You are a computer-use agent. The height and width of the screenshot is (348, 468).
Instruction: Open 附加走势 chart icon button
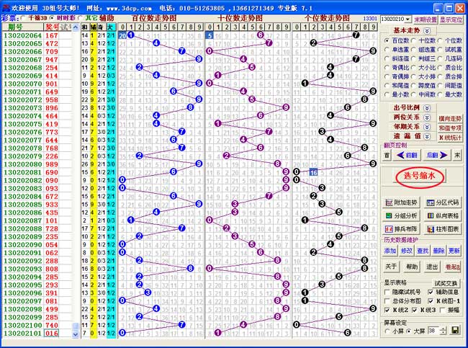[402, 202]
